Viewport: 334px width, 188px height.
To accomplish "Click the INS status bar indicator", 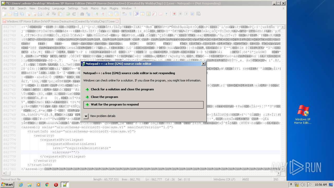I will [x=276, y=179].
